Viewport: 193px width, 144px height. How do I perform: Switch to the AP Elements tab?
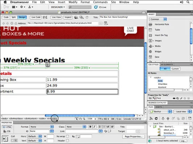pyautogui.click(x=167, y=64)
